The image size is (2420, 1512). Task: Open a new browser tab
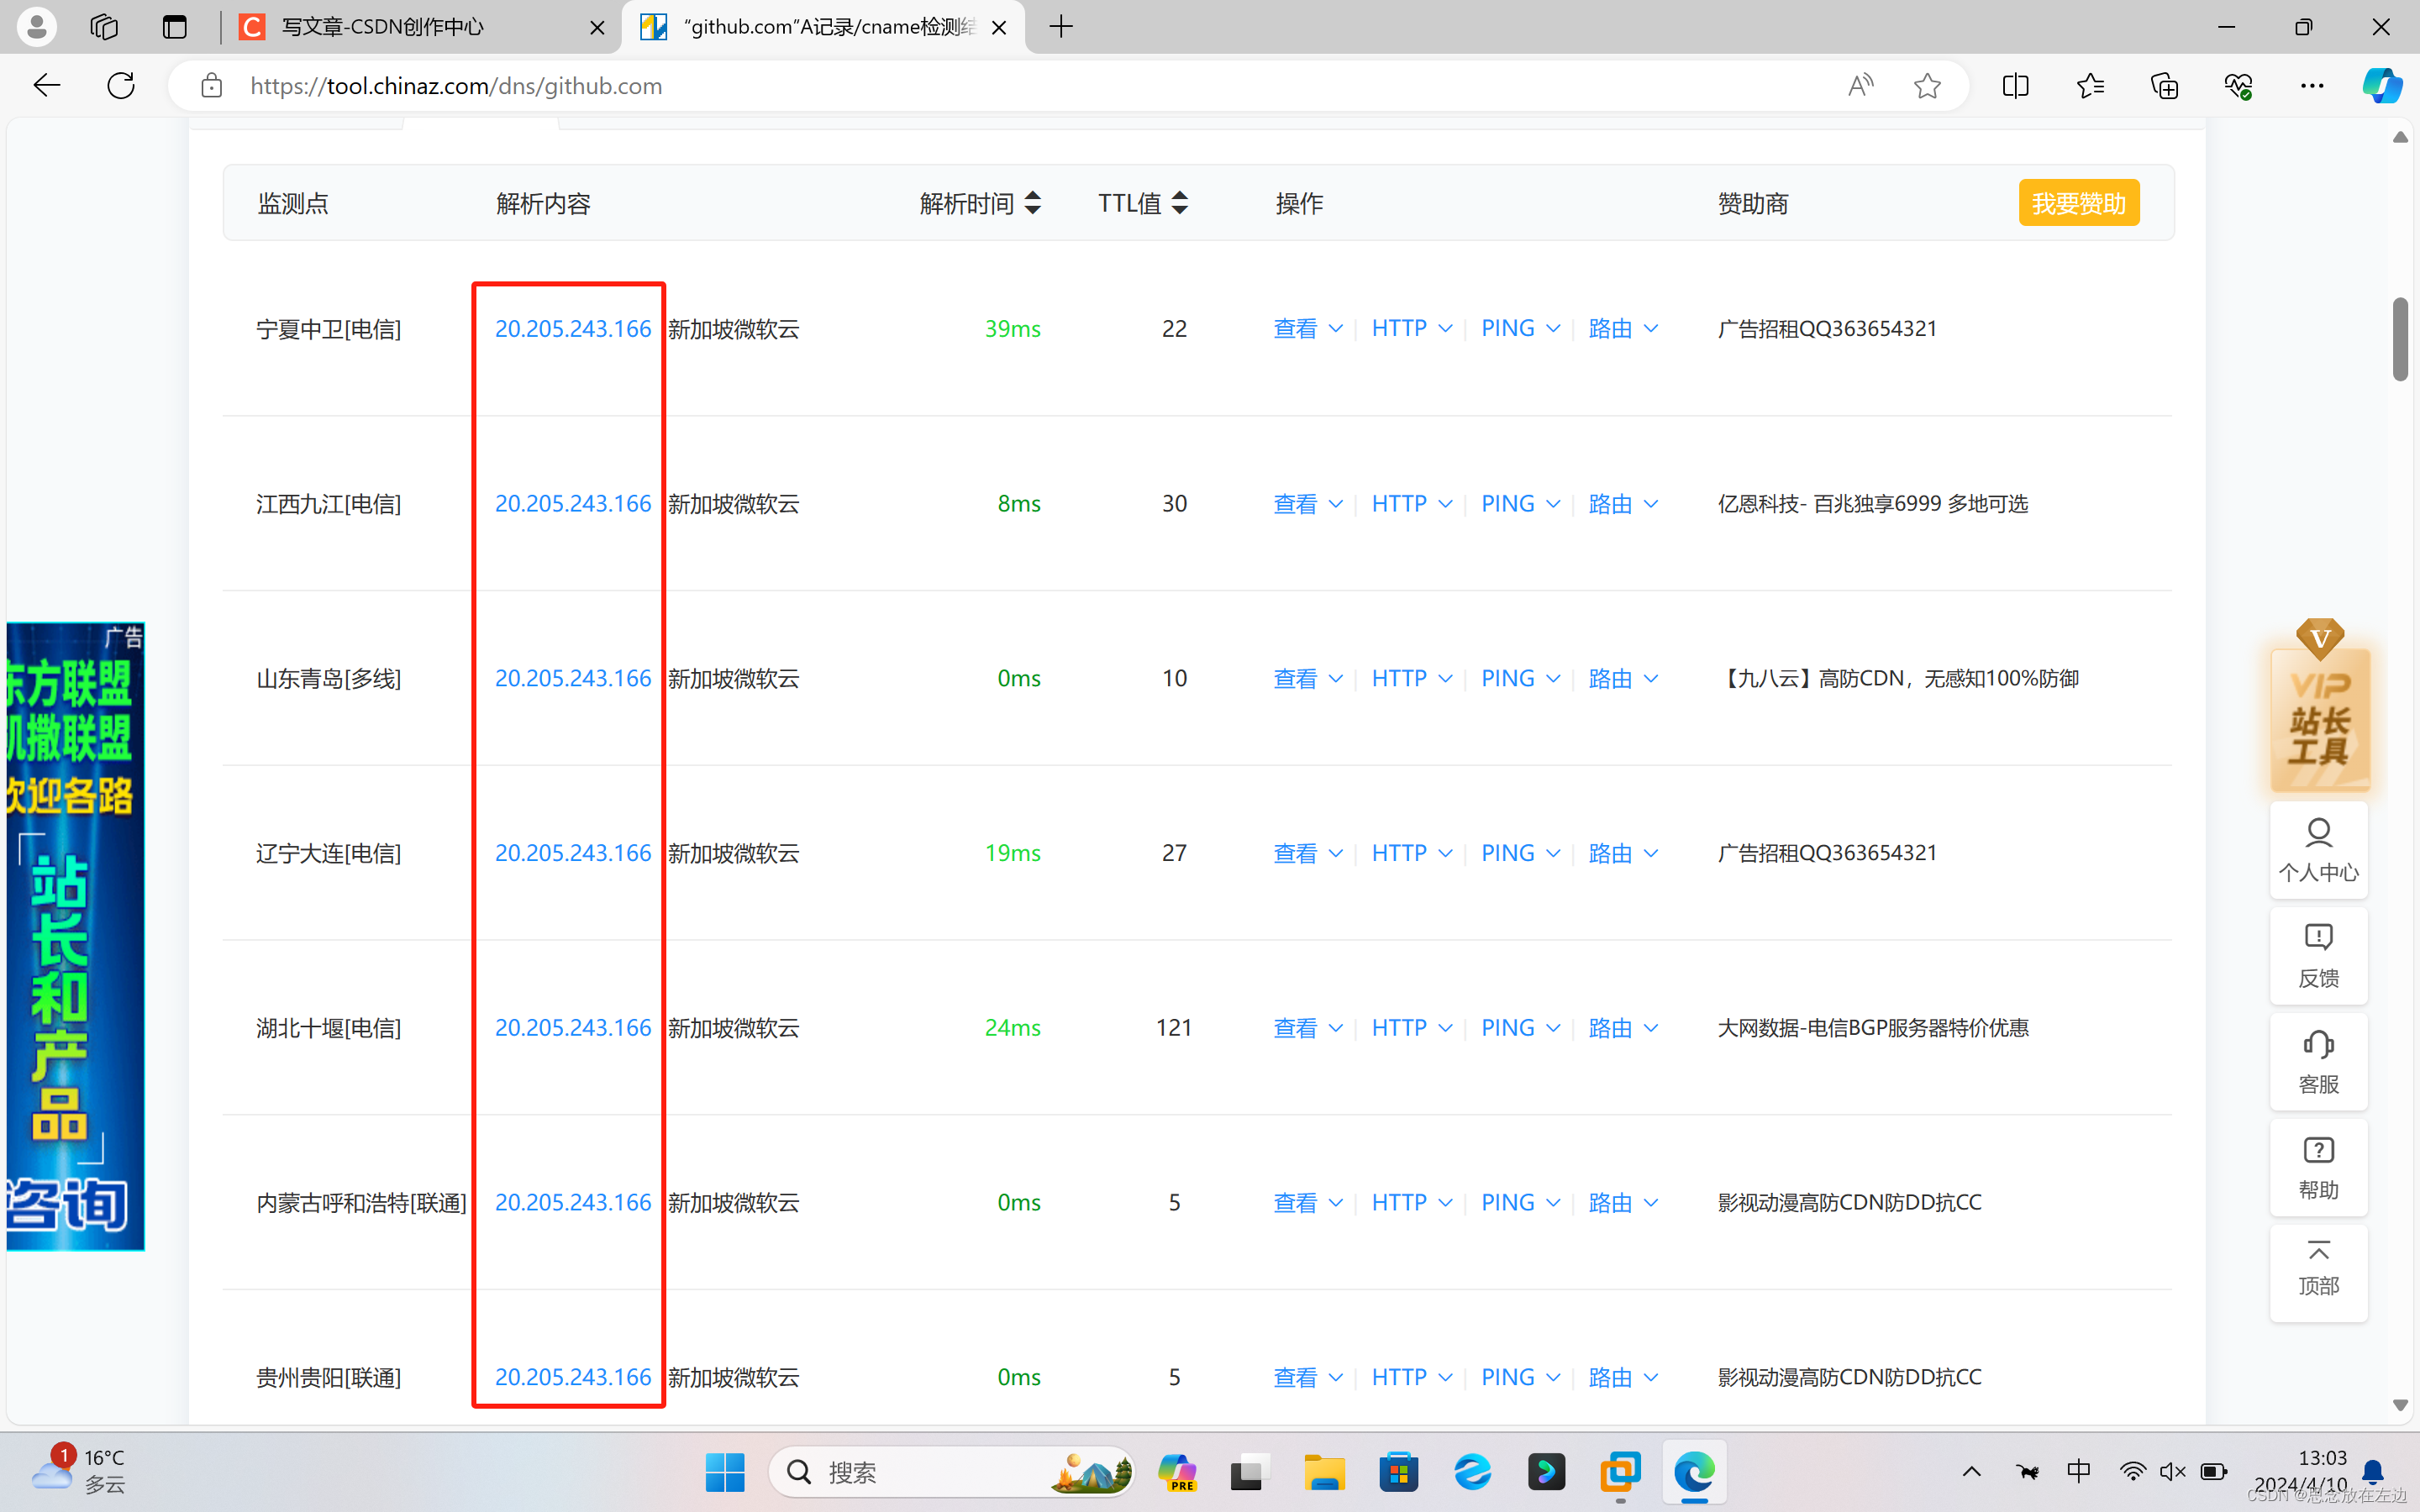pos(1061,27)
